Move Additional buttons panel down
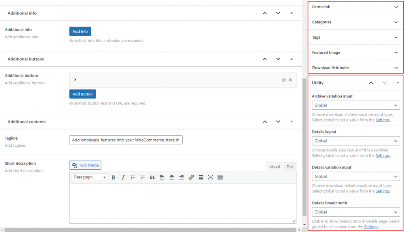 click(278, 59)
